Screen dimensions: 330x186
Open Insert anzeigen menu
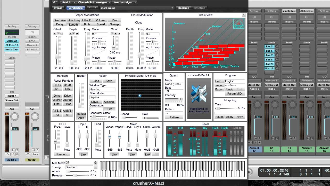pyautogui.click(x=125, y=2)
